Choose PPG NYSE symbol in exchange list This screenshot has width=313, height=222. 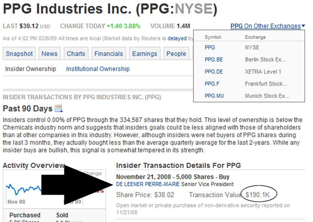pos(210,47)
